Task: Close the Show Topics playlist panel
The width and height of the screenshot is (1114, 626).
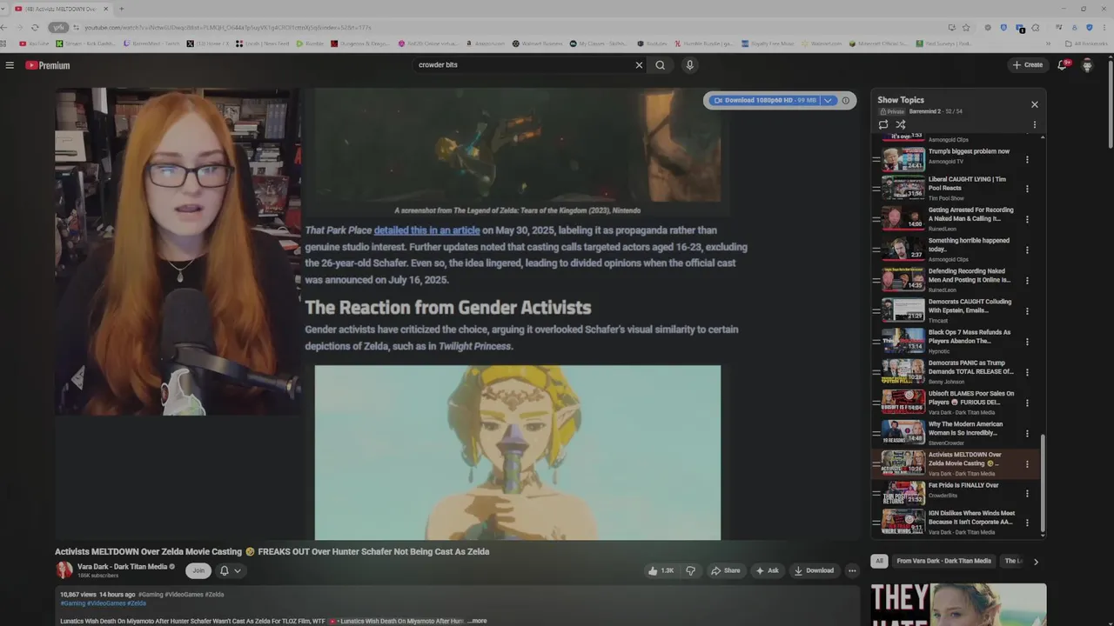Action: point(1035,104)
